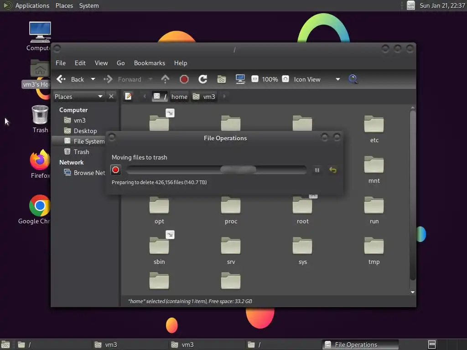Open the System menu in top panel
Viewport: 467px width, 350px height.
tap(89, 5)
